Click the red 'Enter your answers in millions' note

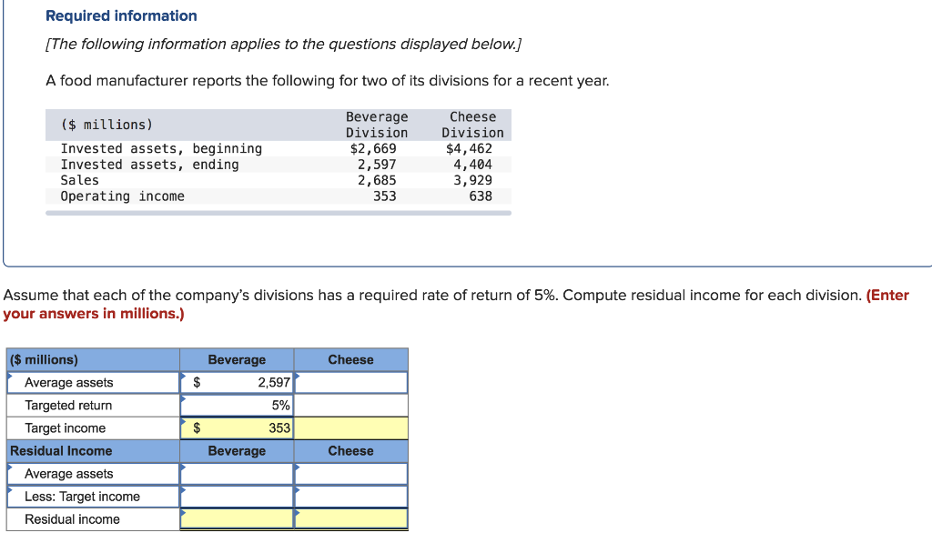[x=456, y=304]
